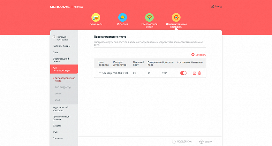Open the UPnP submenu item
The image size is (272, 146).
pyautogui.click(x=58, y=93)
